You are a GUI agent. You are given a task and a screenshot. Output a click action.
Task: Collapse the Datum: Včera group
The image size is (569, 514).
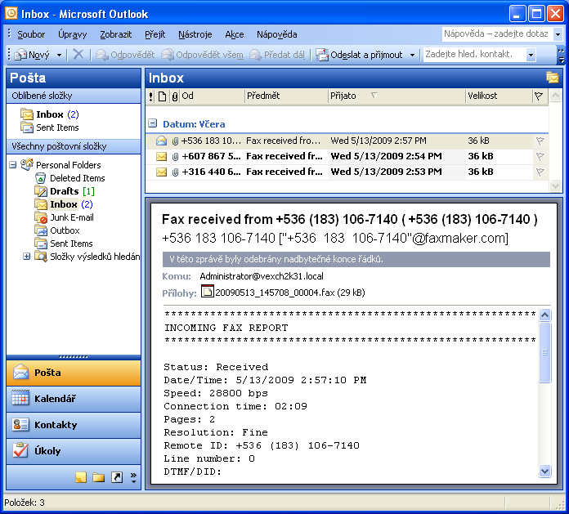[153, 123]
